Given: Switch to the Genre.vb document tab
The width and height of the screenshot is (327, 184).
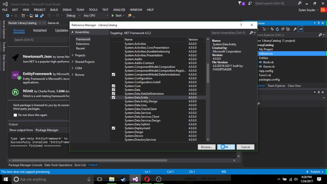Looking at the screenshot, I should pyautogui.click(x=53, y=23).
